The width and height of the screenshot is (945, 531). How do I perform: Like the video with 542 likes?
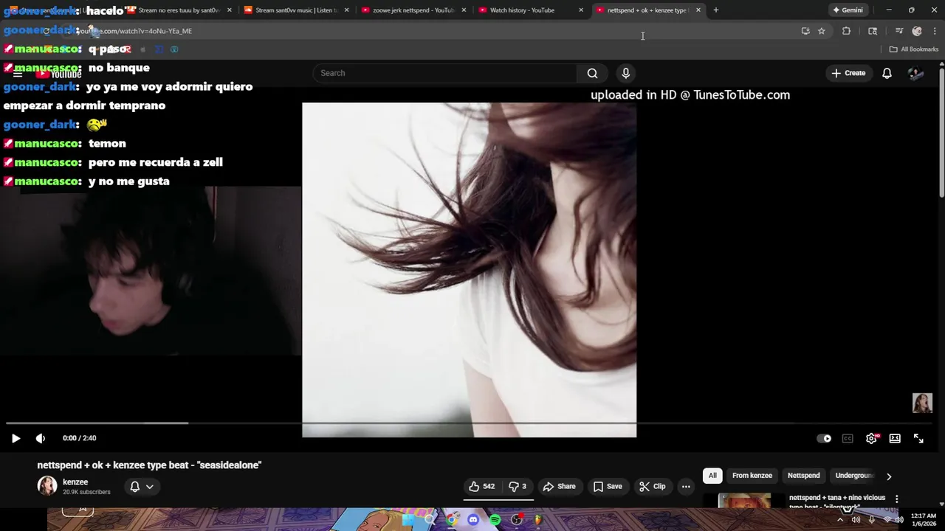point(481,486)
